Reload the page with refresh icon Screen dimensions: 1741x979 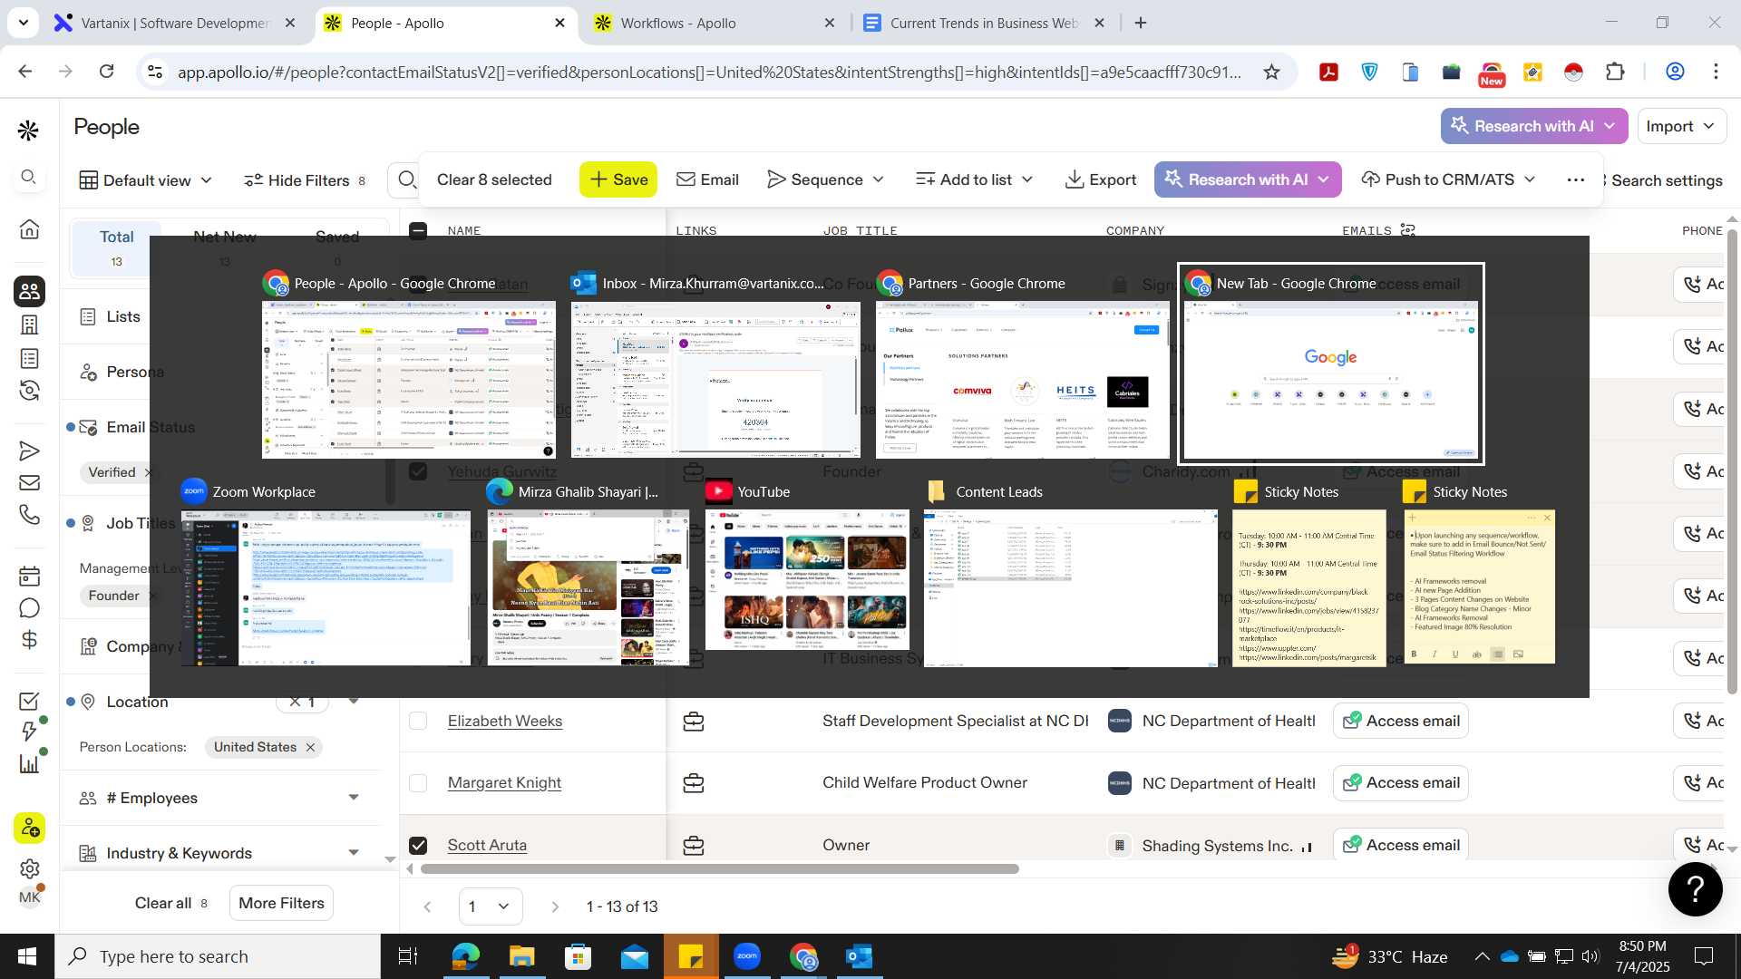[x=106, y=72]
